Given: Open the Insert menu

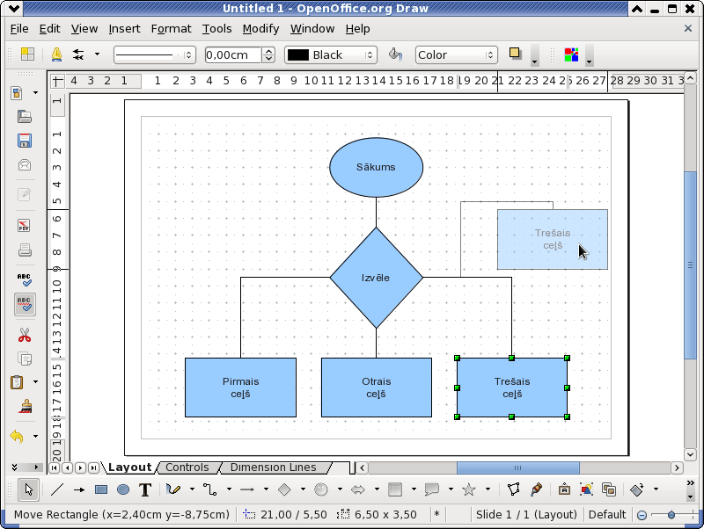Looking at the screenshot, I should (124, 29).
